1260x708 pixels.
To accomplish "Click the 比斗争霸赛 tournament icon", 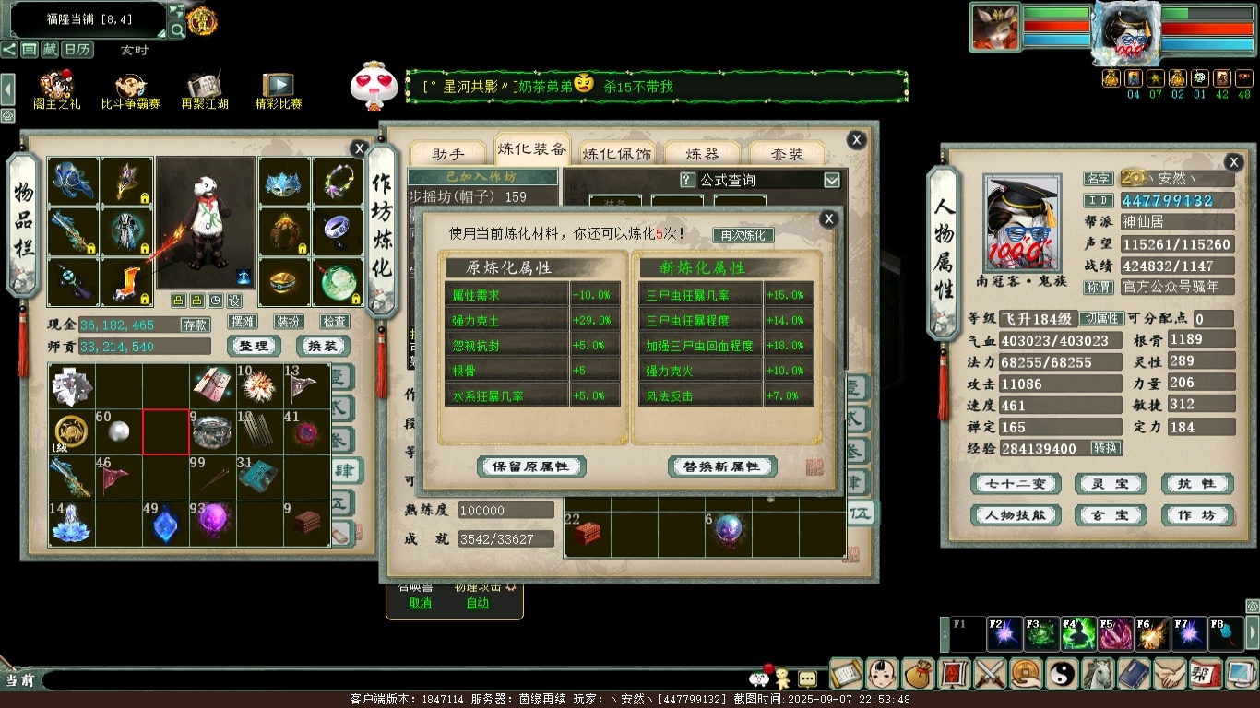I will 130,88.
